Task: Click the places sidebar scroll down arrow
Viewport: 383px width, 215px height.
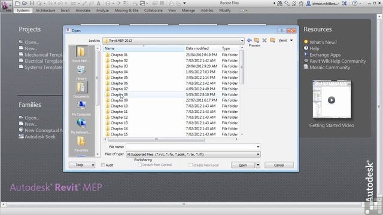Action: 98,154
